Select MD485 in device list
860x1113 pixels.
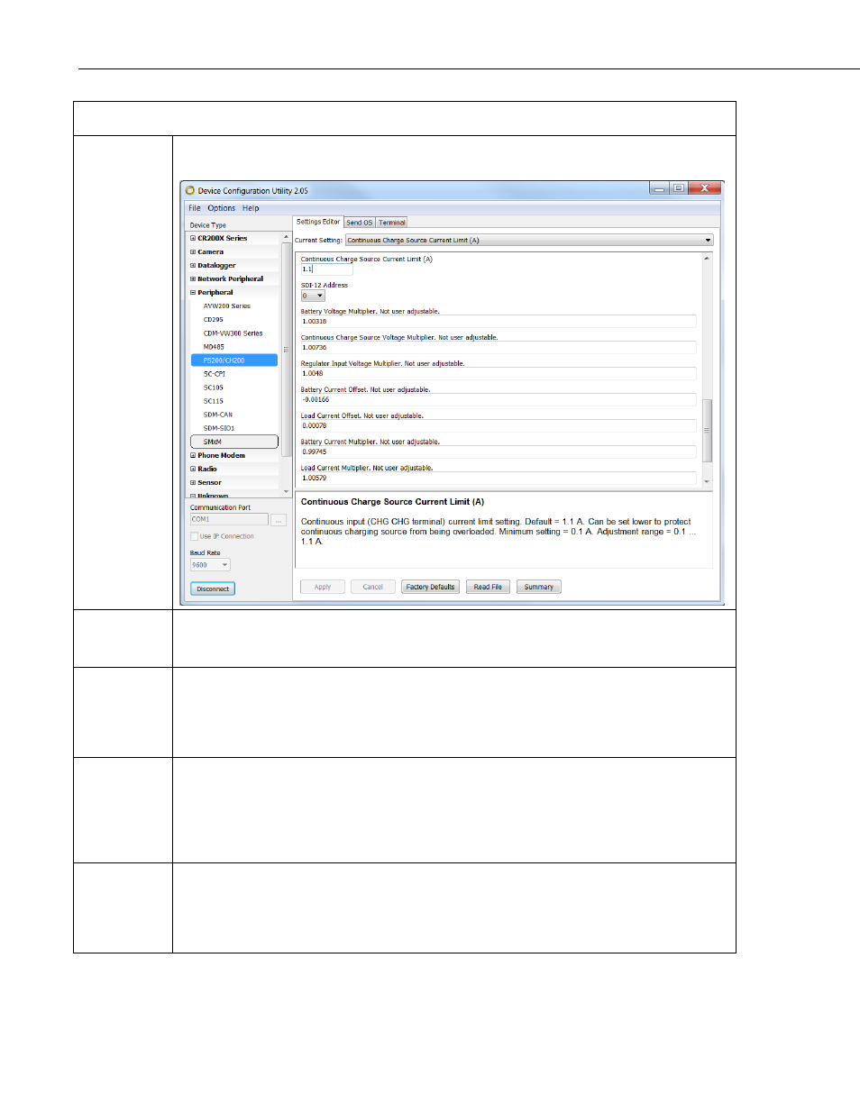click(214, 347)
